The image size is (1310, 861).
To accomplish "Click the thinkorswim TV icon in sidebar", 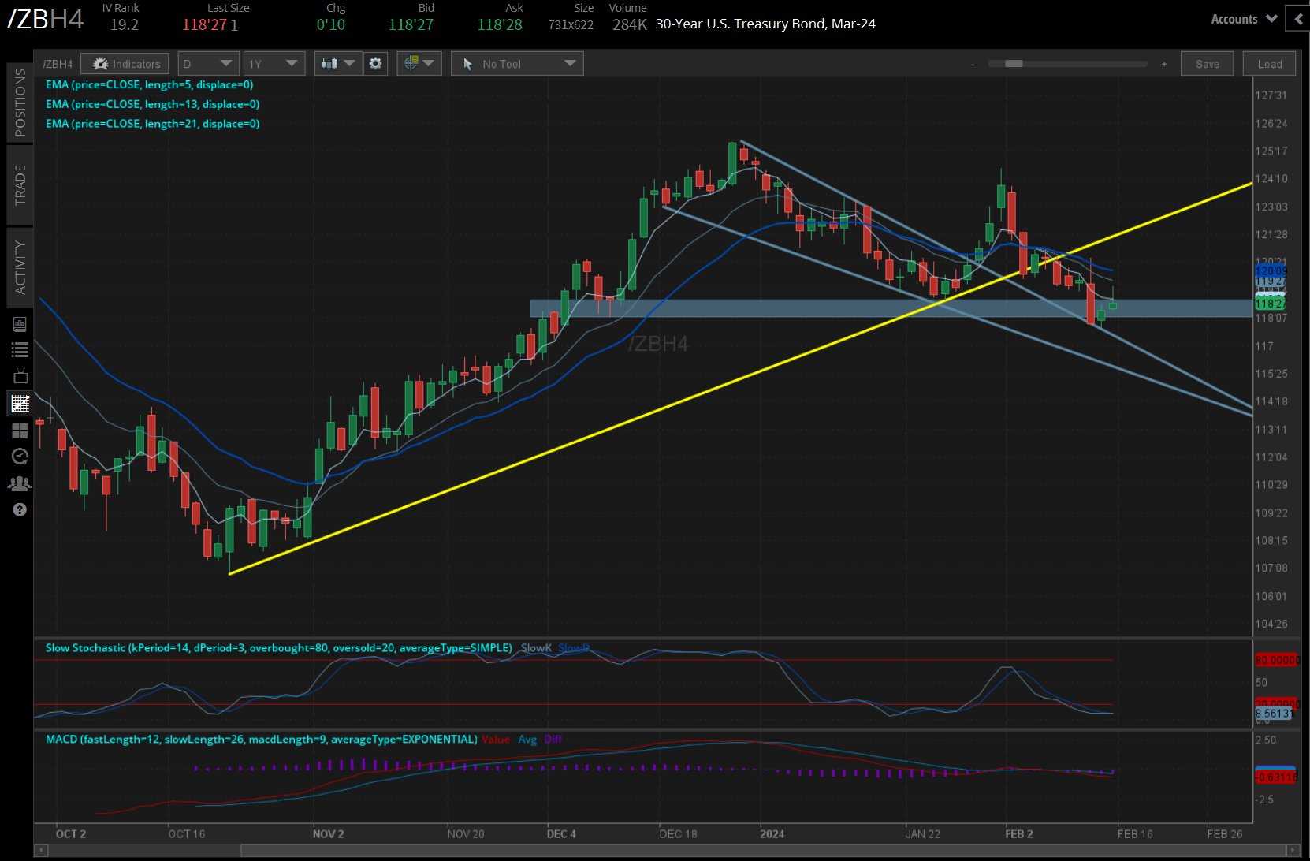I will [x=20, y=376].
